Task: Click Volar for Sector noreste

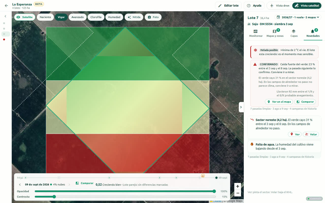Action: (311, 134)
